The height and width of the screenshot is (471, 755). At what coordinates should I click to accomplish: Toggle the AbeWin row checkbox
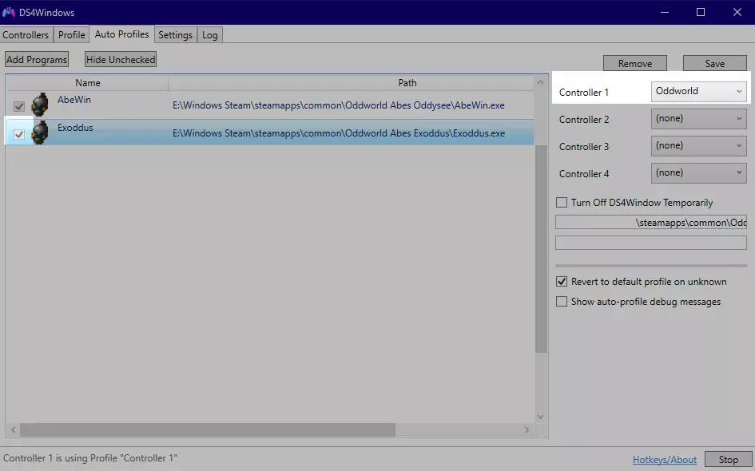(19, 106)
